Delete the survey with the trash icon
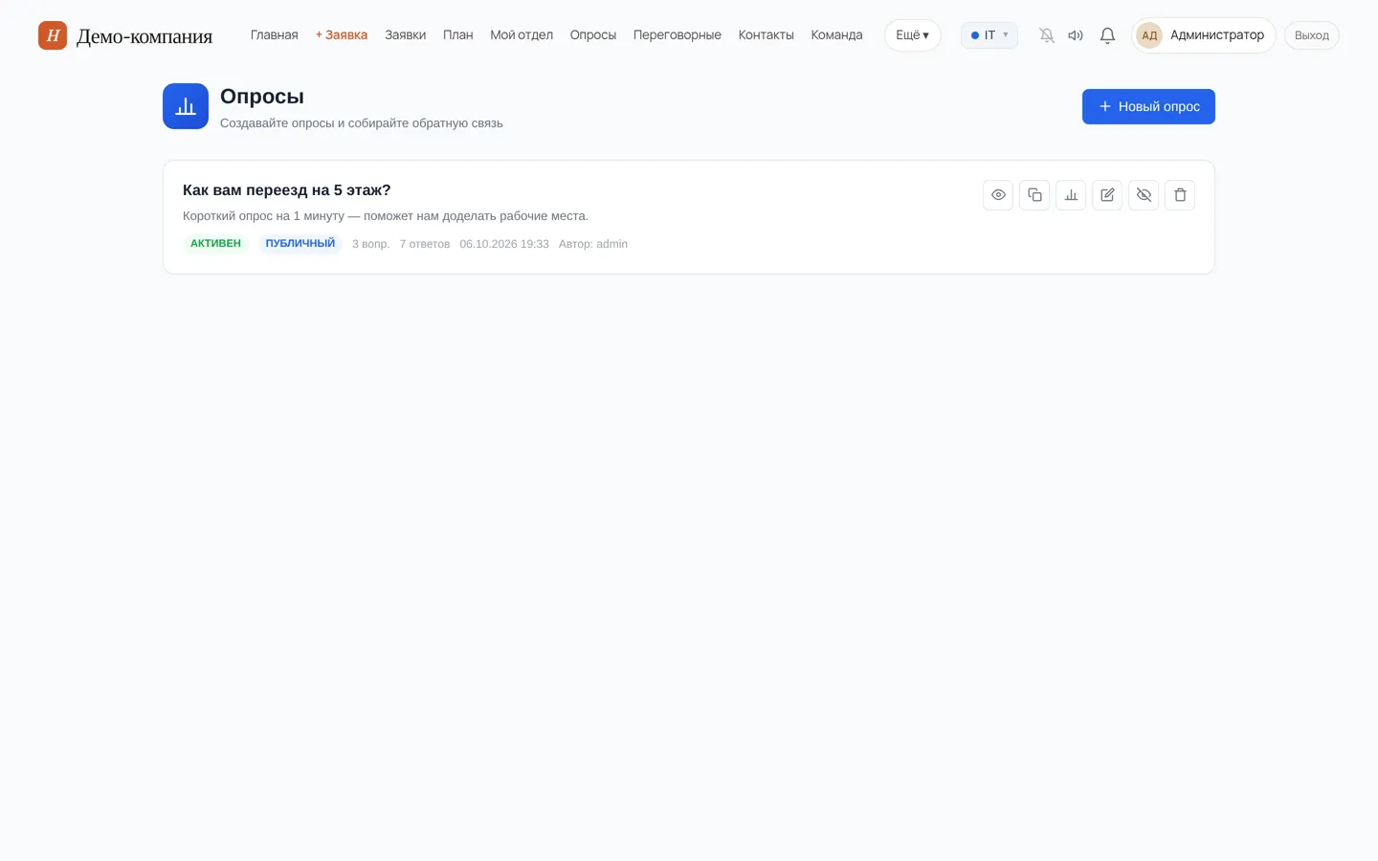The height and width of the screenshot is (861, 1378). 1180,195
